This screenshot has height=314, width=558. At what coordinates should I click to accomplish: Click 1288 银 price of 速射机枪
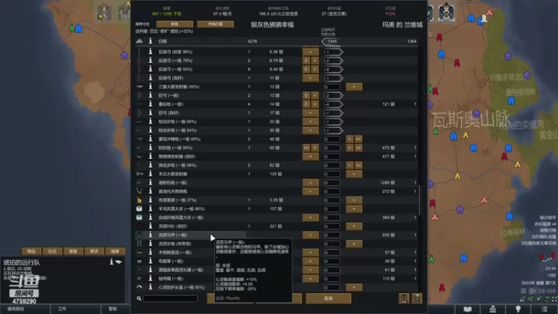point(387,183)
